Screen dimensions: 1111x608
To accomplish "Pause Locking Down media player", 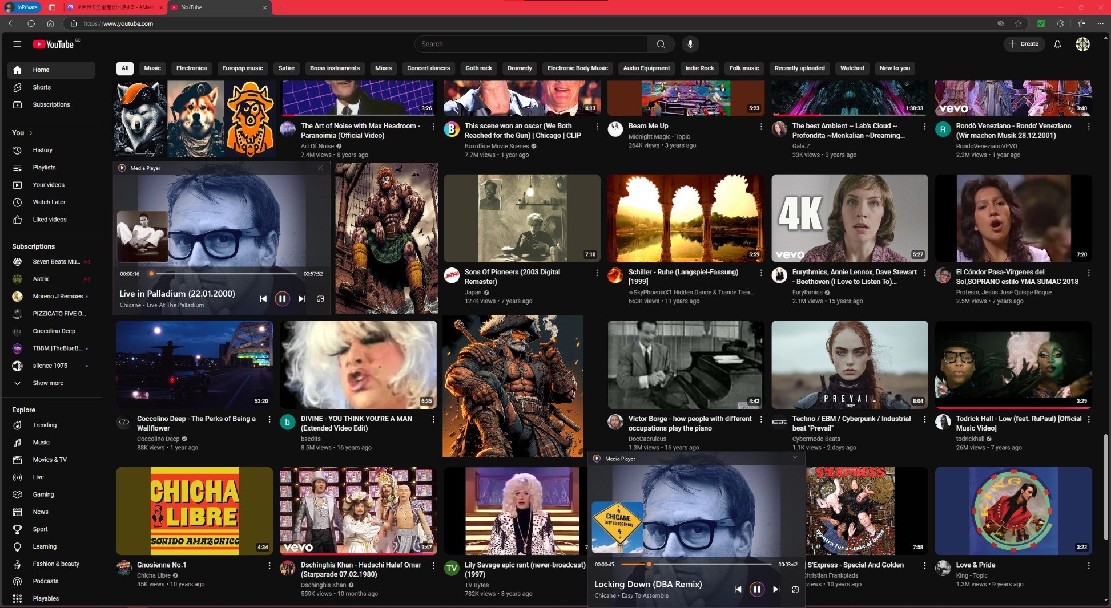I will click(757, 589).
